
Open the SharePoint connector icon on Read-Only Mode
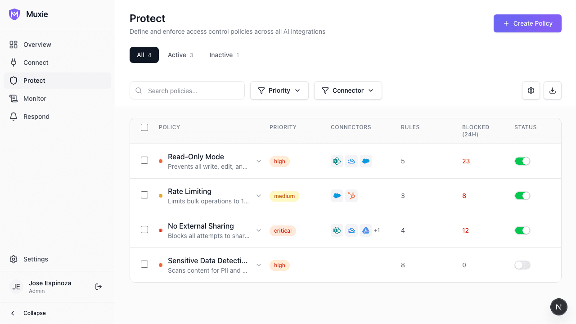pos(337,161)
